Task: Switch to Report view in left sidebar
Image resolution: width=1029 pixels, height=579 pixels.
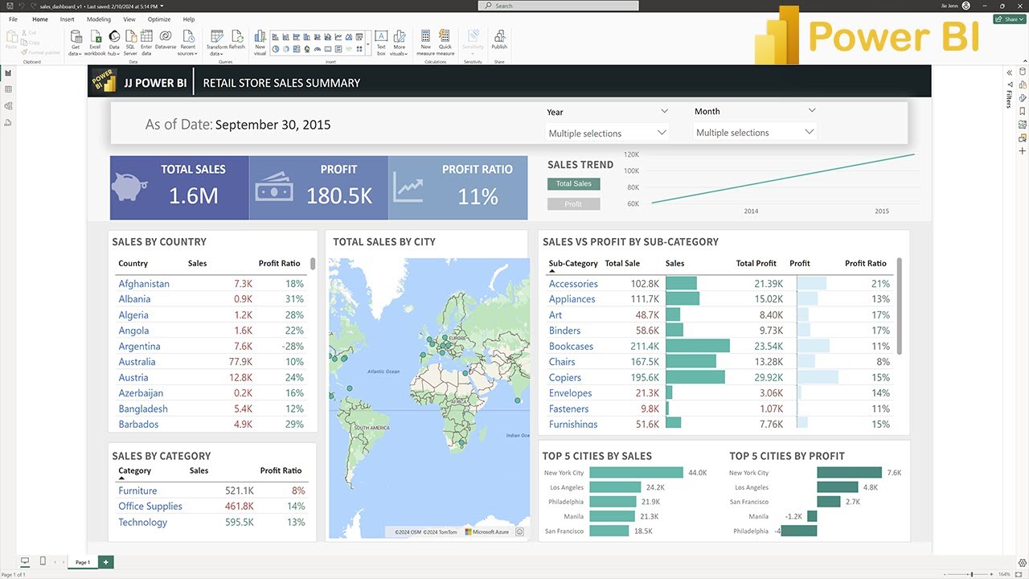Action: point(8,73)
